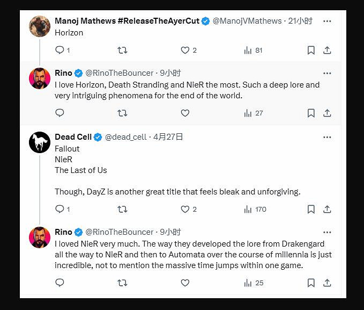Image resolution: width=364 pixels, height=310 pixels.
Task: Open @dead_cell profile handle link
Action: click(125, 137)
